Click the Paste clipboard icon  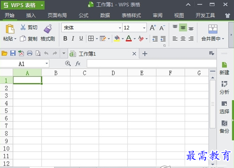pyautogui.click(x=10, y=29)
